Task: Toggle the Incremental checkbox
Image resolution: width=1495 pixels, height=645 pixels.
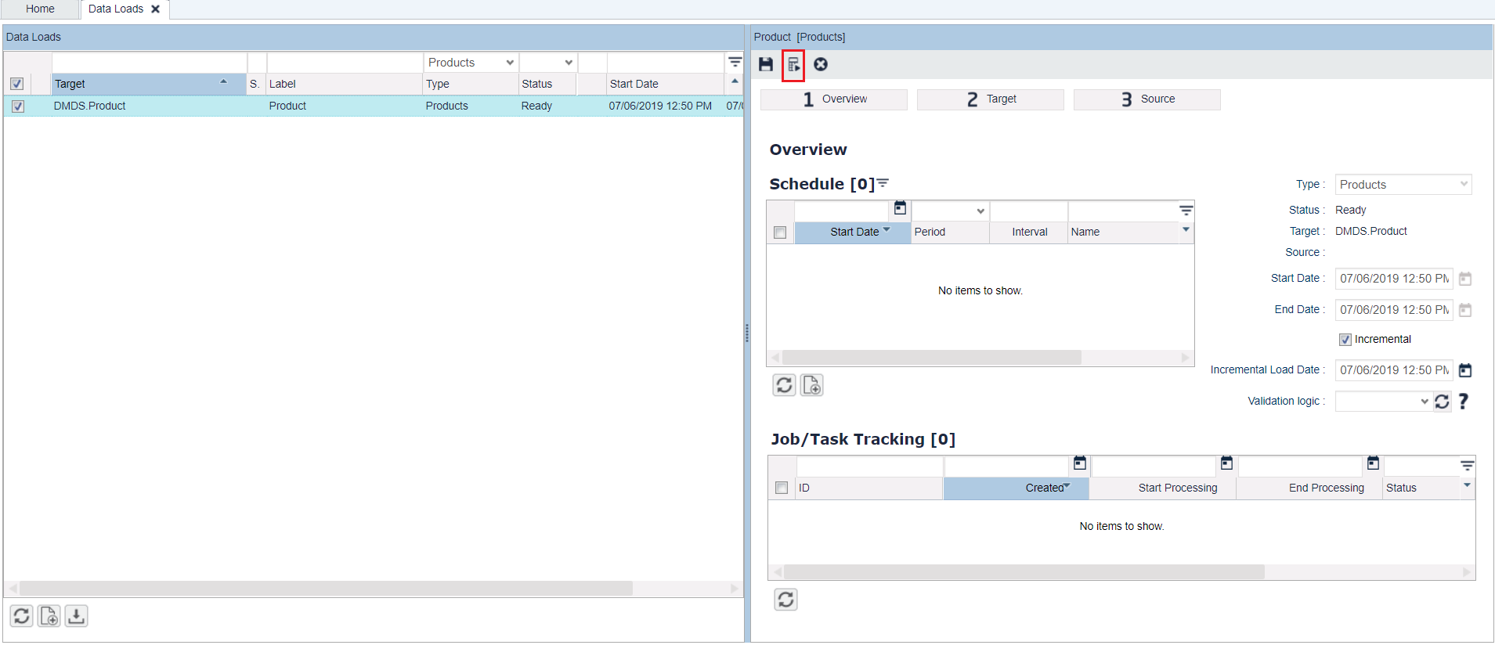Action: coord(1345,340)
